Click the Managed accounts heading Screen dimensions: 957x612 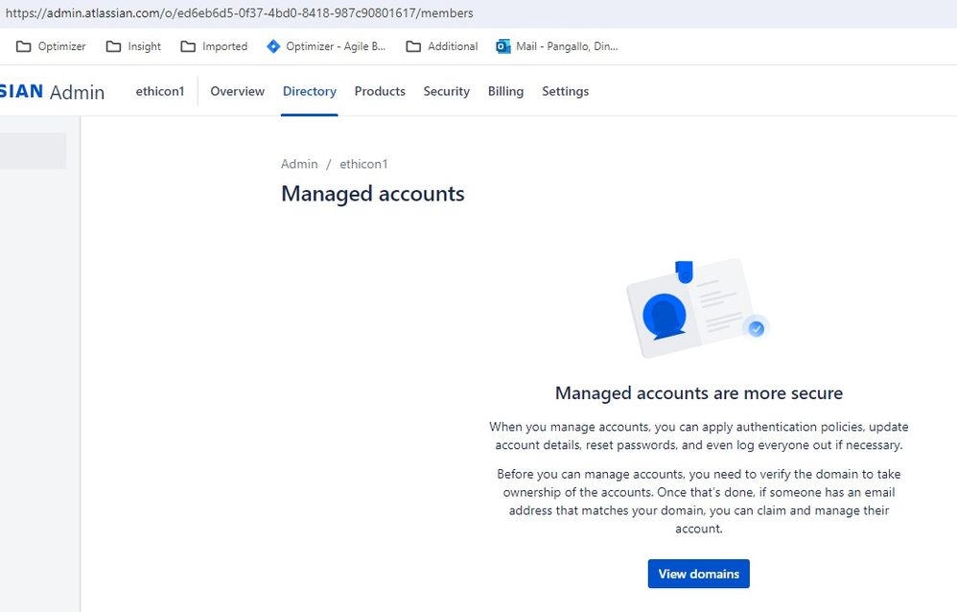tap(373, 194)
